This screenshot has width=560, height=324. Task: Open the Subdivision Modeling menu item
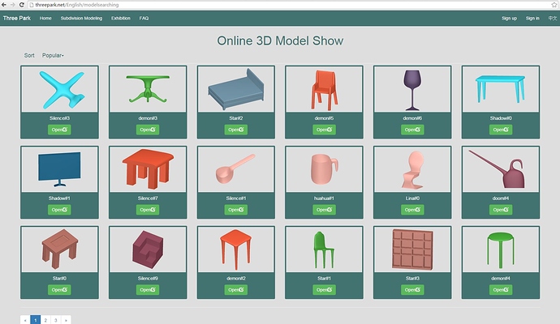tap(81, 18)
